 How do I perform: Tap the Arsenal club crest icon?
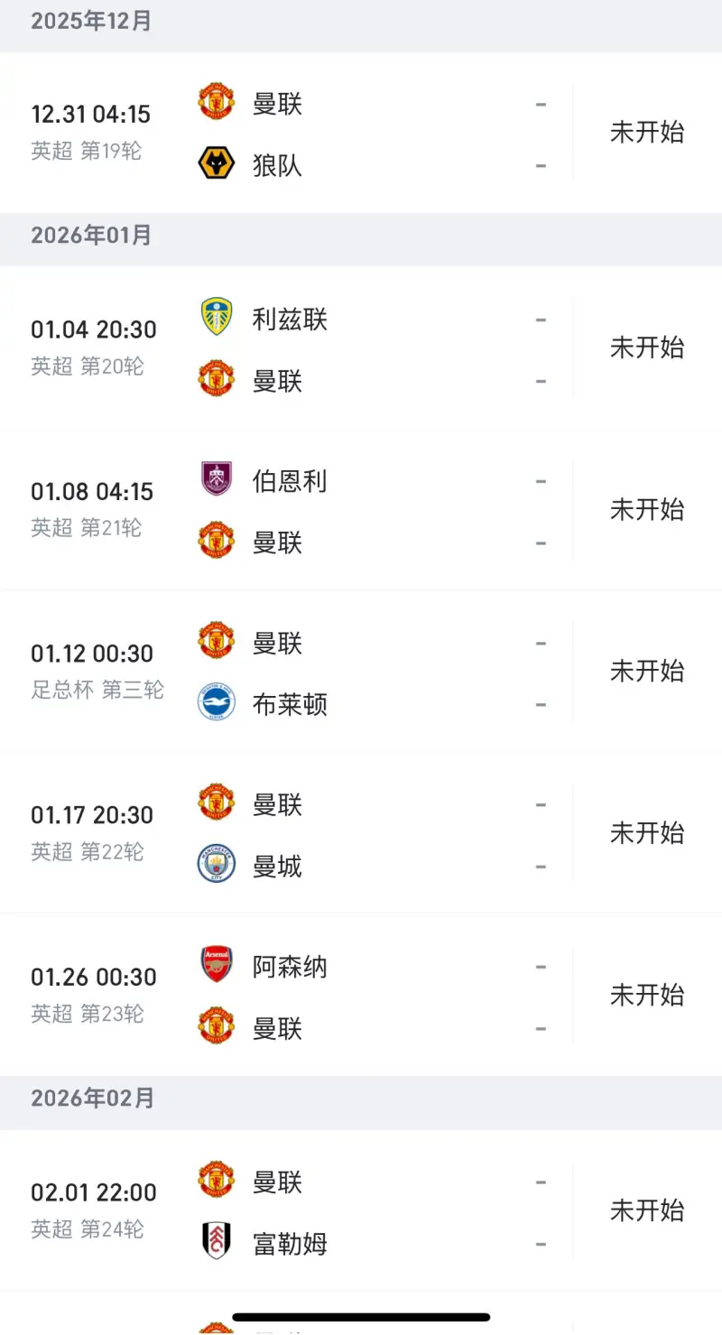[217, 965]
